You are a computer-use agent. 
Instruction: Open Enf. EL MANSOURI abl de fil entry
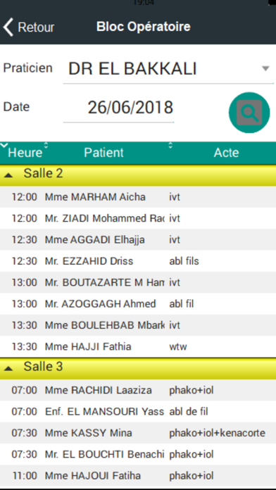[x=138, y=412]
